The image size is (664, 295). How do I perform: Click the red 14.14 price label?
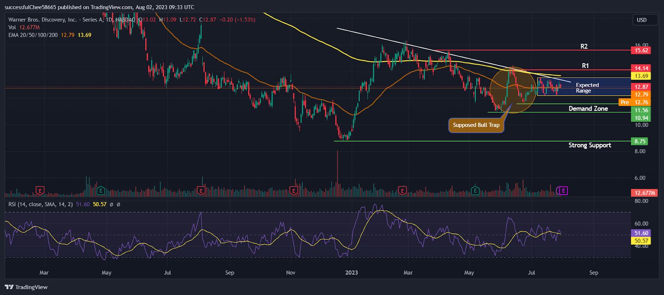(641, 68)
